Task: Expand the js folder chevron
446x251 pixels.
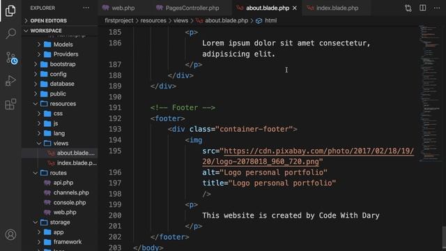Action: click(39, 123)
